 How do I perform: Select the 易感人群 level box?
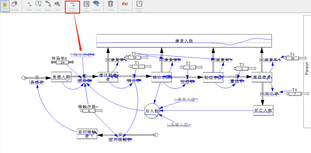pos(61,77)
